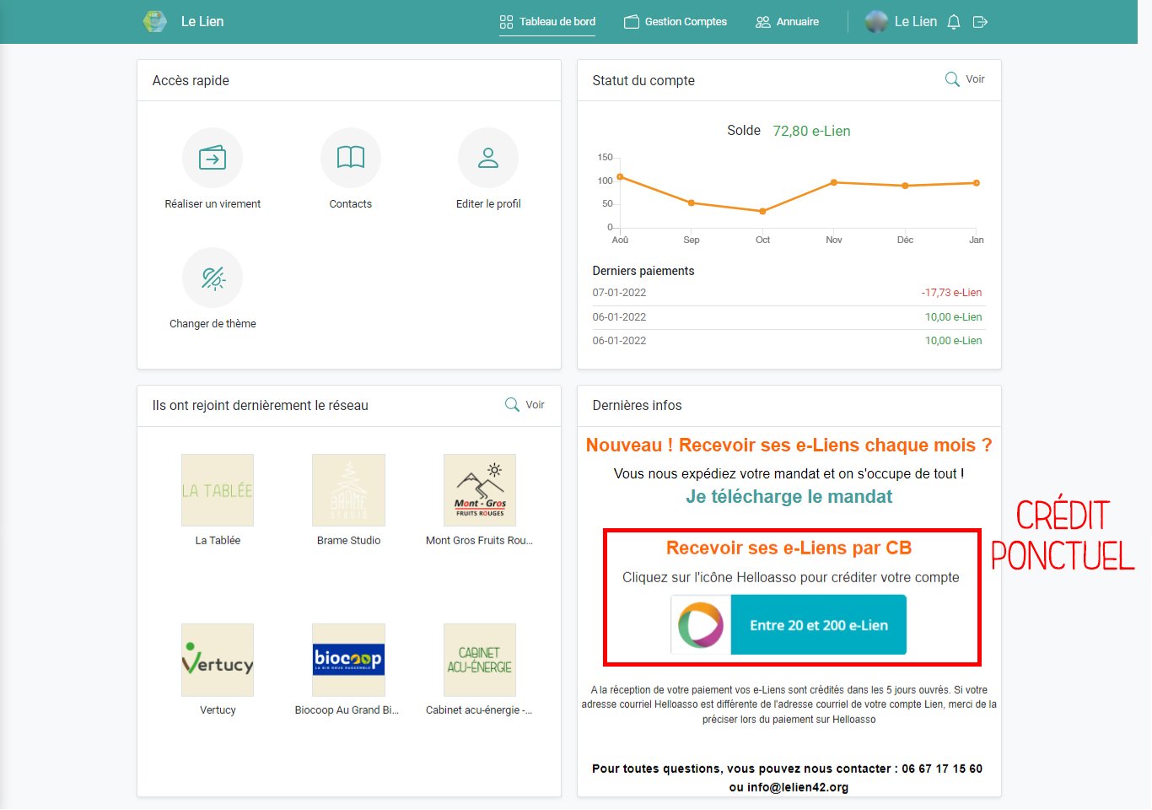Click the Réaliser un virement icon
Screen dimensions: 1152x810
[213, 158]
